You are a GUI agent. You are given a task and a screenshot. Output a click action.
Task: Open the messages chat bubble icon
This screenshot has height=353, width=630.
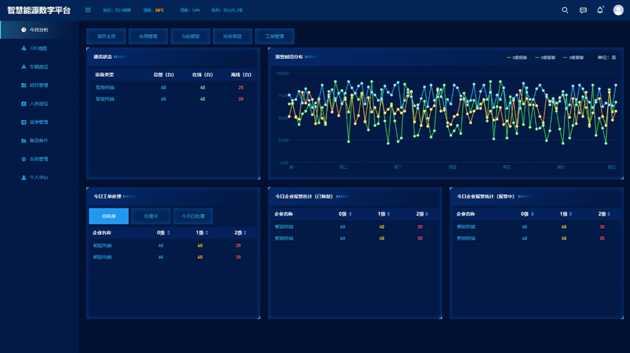pyautogui.click(x=583, y=10)
